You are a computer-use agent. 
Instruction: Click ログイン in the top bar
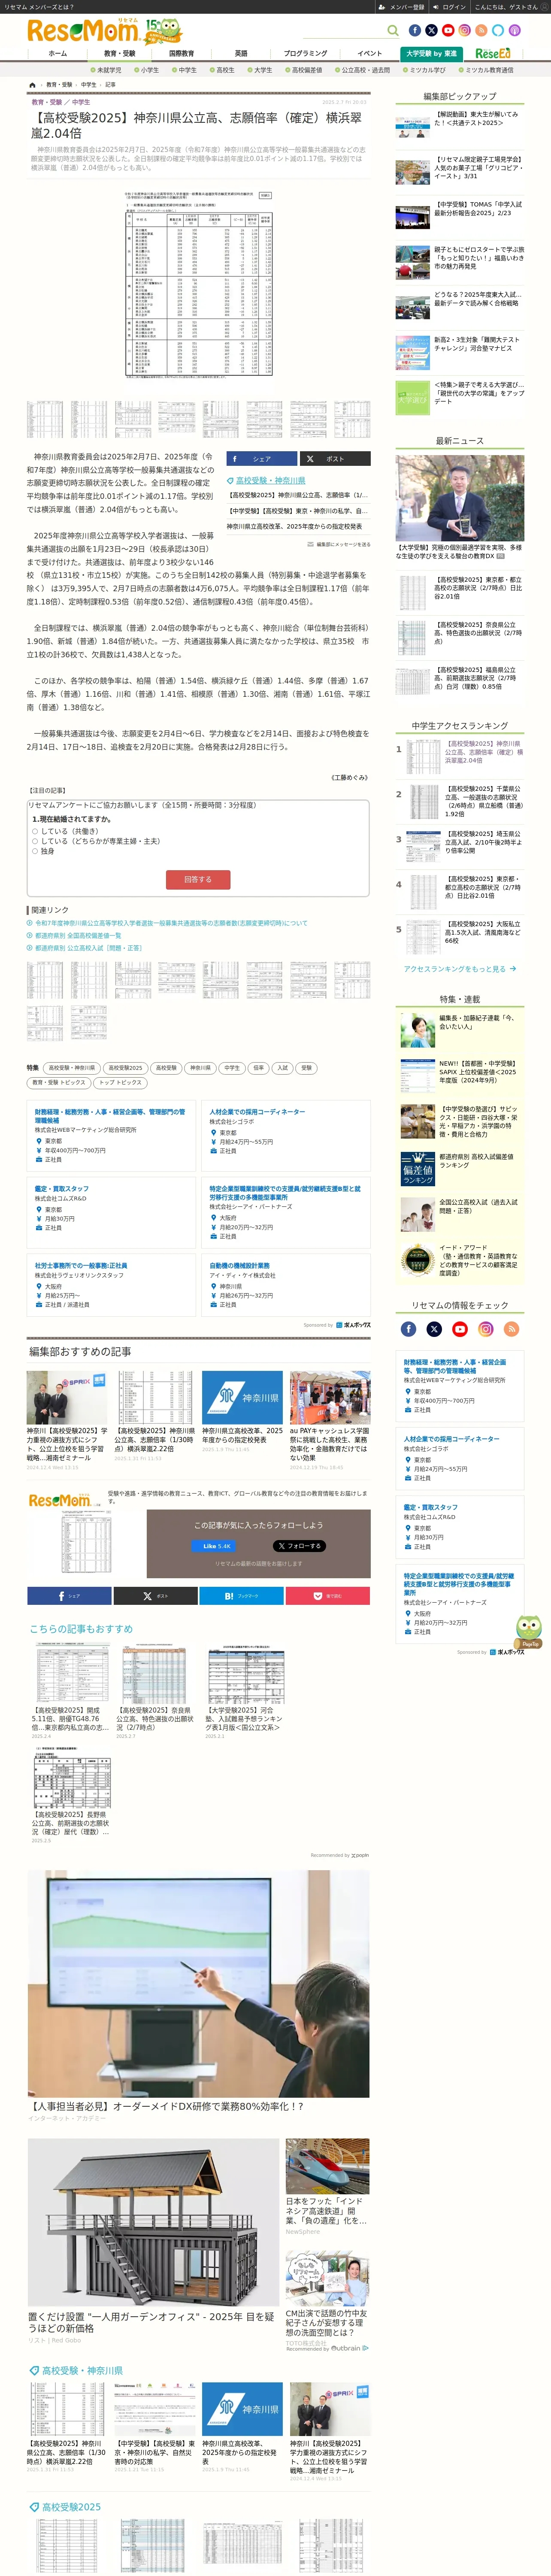pyautogui.click(x=451, y=7)
